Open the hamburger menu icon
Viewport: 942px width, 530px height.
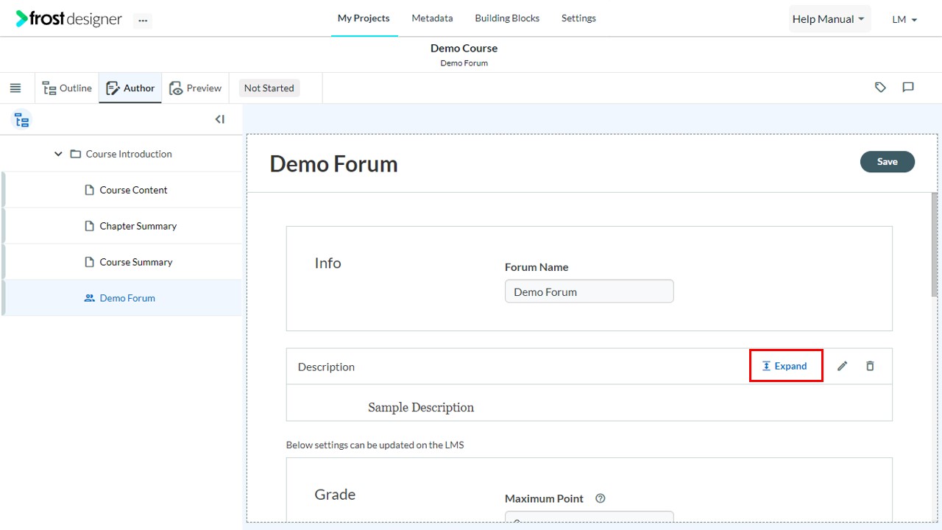pos(15,88)
